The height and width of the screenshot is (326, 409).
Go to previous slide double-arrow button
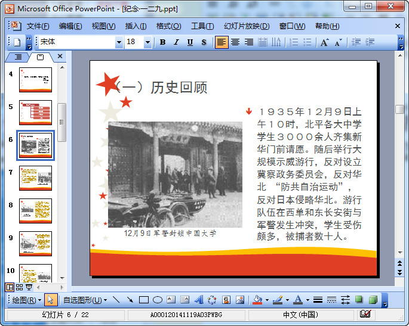(399, 263)
